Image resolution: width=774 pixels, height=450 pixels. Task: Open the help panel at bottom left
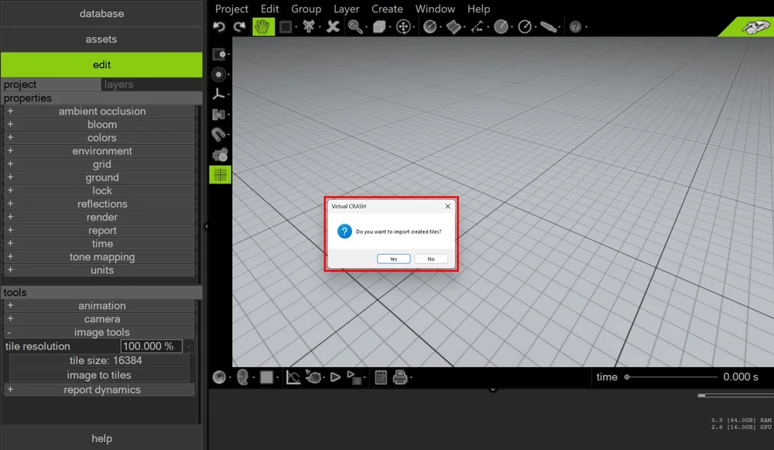coord(101,438)
